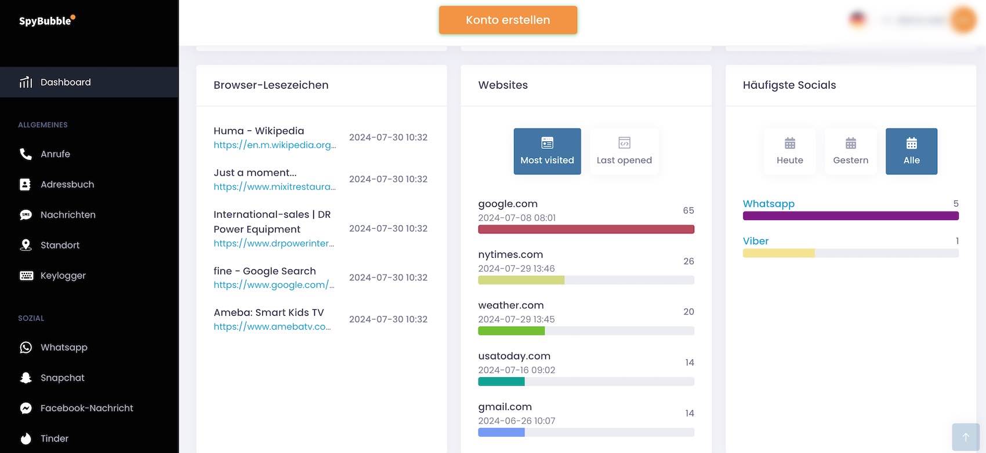The width and height of the screenshot is (986, 453).
Task: Click the Viber link in Häufigste Socials
Action: (756, 241)
